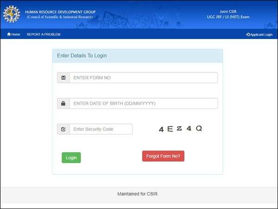Open the REPORT A PROBLEM menu item

coord(44,34)
